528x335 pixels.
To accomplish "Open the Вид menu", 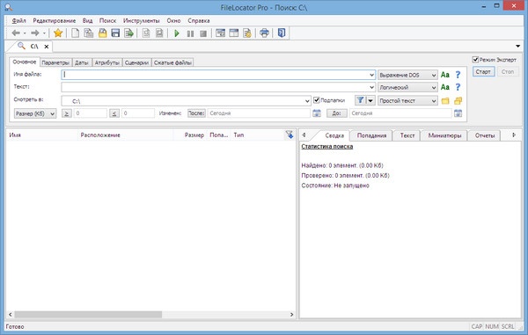I will point(87,20).
